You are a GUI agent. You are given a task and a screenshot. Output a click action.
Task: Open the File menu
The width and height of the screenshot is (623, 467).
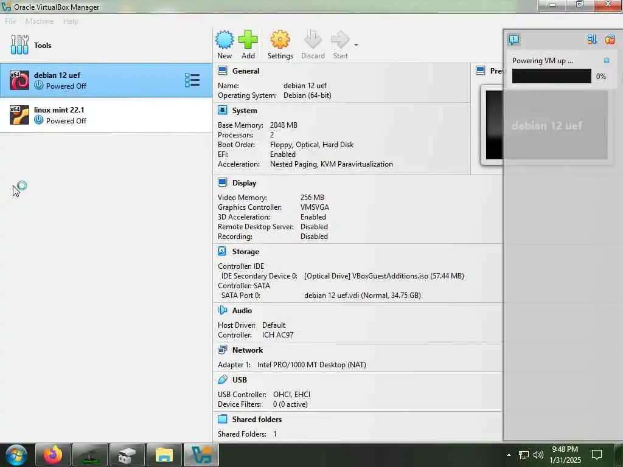[x=10, y=21]
